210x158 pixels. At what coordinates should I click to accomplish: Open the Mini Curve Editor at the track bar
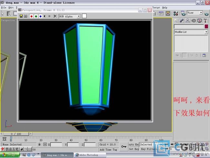[5, 139]
